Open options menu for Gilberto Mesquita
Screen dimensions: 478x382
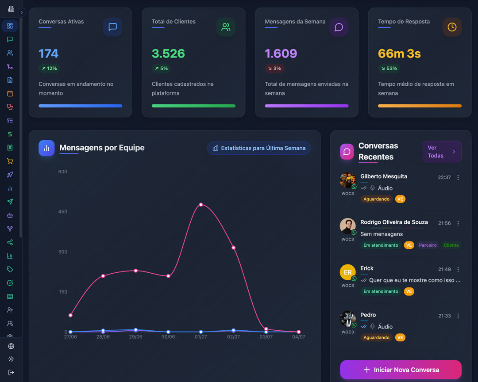(x=458, y=177)
